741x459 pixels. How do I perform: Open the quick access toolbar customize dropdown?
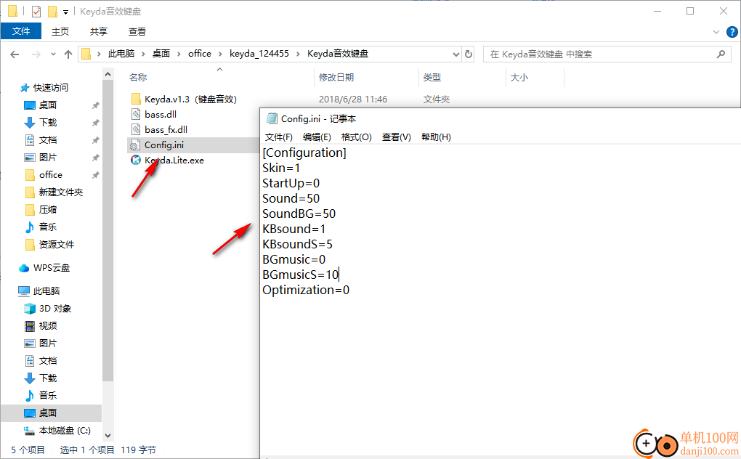pyautogui.click(x=65, y=12)
